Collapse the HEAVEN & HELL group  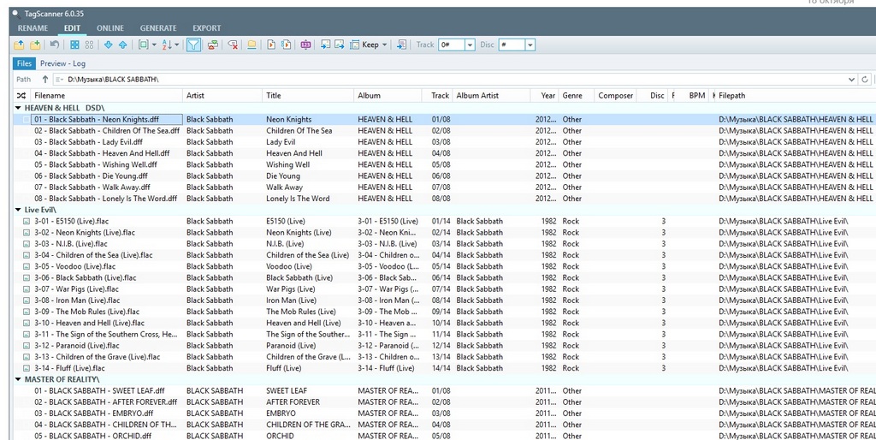(18, 108)
